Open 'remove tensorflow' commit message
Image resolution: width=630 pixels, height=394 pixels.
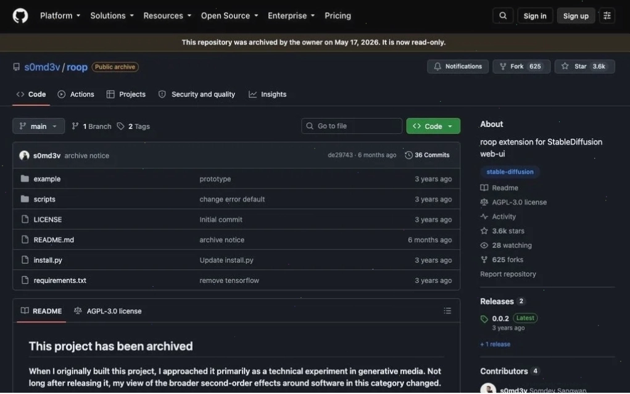(x=230, y=281)
